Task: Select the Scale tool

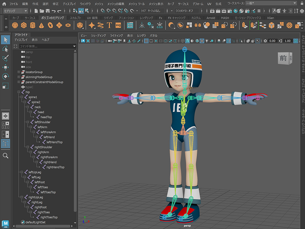Action: [6, 86]
